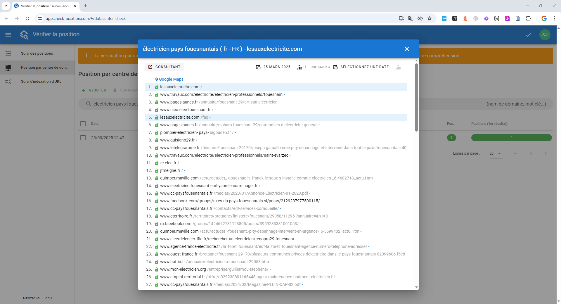Screen dimensions: 561x304
Task: Toggle the select-all checkbox in table header
Action: [83, 124]
